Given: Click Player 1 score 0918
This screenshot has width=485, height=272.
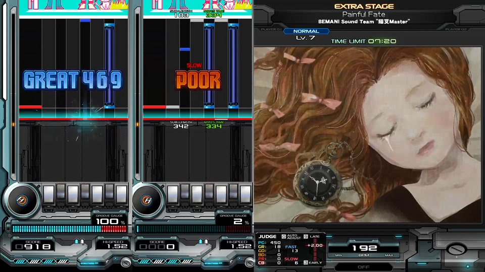Looking at the screenshot, I should [33, 246].
